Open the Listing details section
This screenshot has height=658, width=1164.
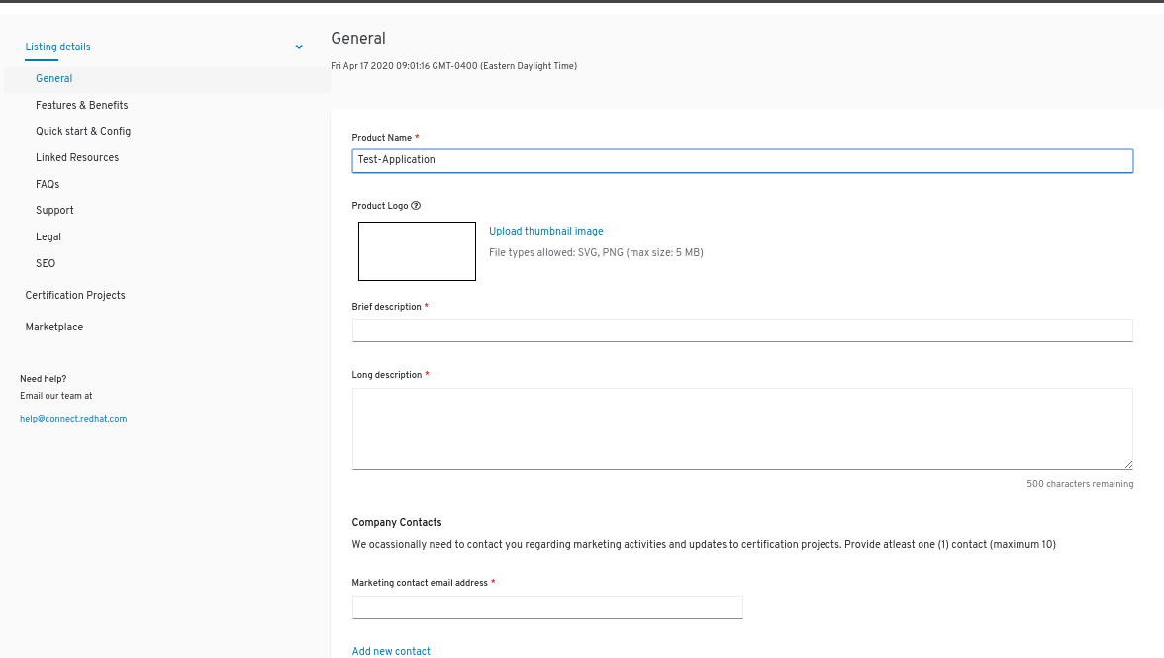57,47
